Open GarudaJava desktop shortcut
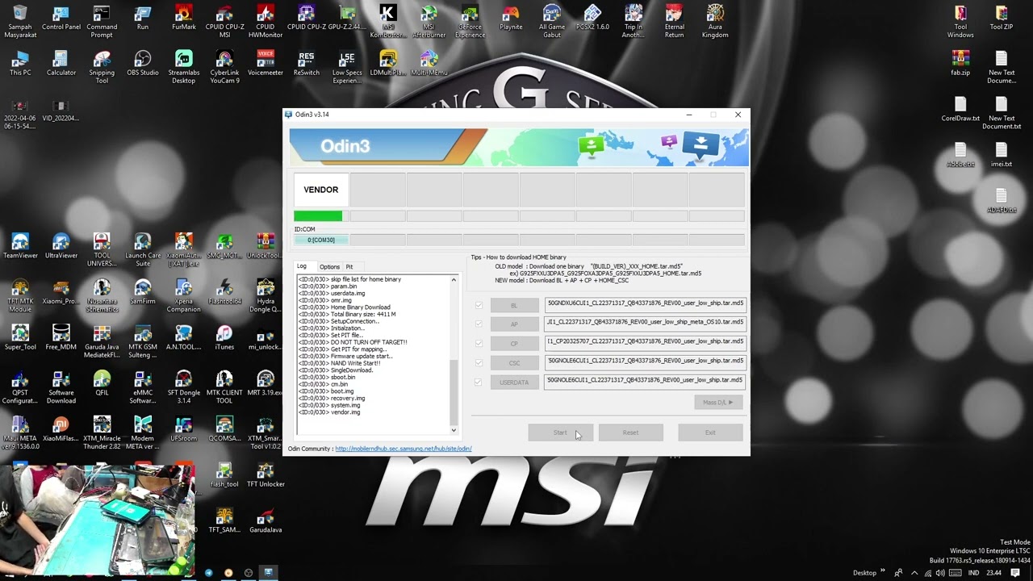 click(x=265, y=521)
